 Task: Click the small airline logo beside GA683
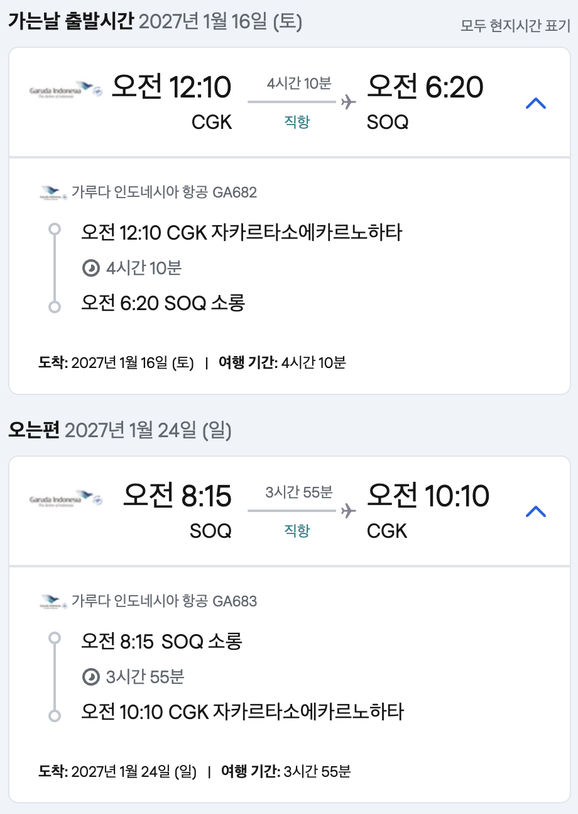53,601
